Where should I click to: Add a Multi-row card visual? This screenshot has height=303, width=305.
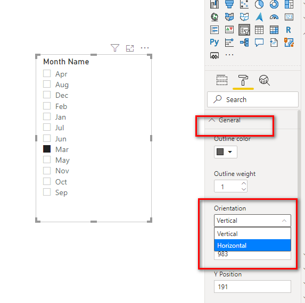pos(215,30)
